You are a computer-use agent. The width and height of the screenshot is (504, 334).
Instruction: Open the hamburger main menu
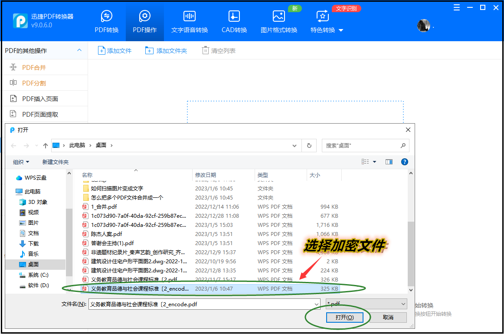click(x=456, y=8)
